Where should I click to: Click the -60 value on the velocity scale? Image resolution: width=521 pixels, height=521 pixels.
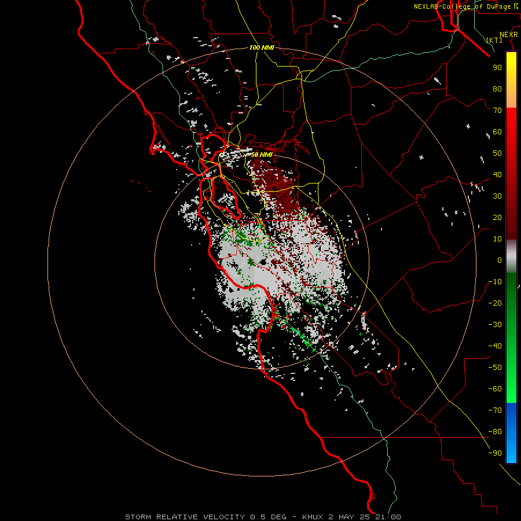tap(495, 389)
